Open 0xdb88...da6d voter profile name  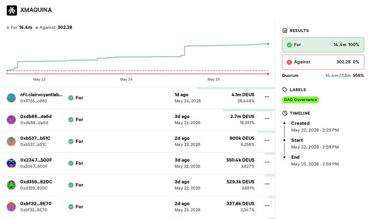35,116
